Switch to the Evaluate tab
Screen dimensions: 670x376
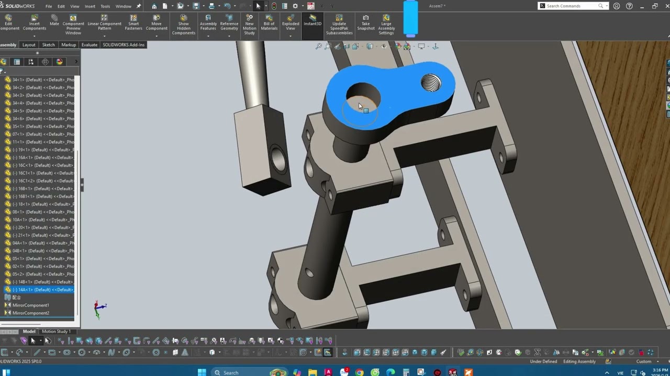(x=90, y=45)
